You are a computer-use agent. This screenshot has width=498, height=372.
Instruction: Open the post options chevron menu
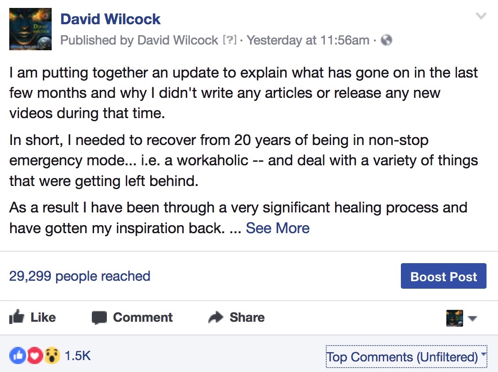[481, 15]
